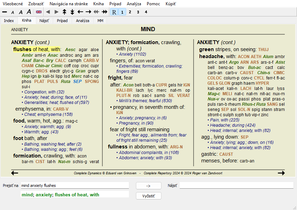Screen dimensions: 297x210
Task: Toggle the R remedies button
Action: point(114,12)
